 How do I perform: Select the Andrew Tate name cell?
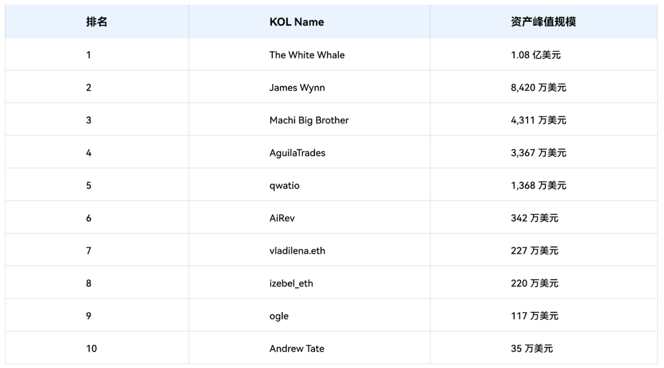[x=296, y=349]
